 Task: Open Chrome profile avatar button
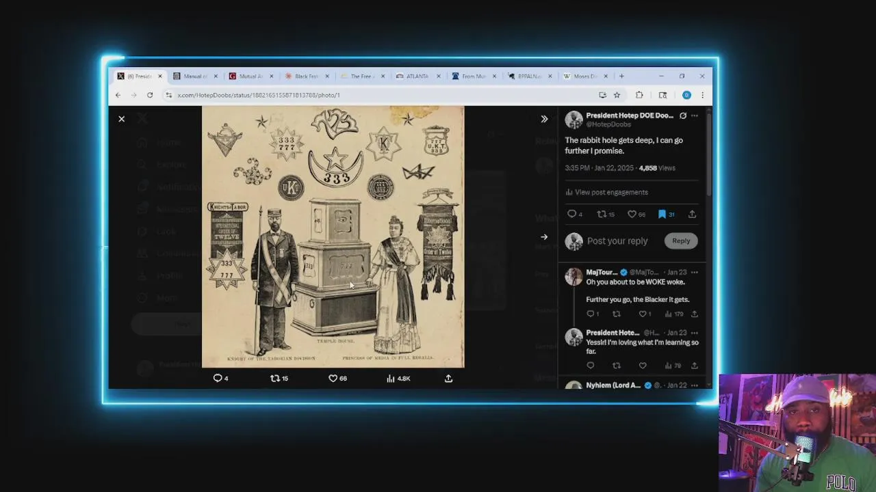click(x=686, y=95)
